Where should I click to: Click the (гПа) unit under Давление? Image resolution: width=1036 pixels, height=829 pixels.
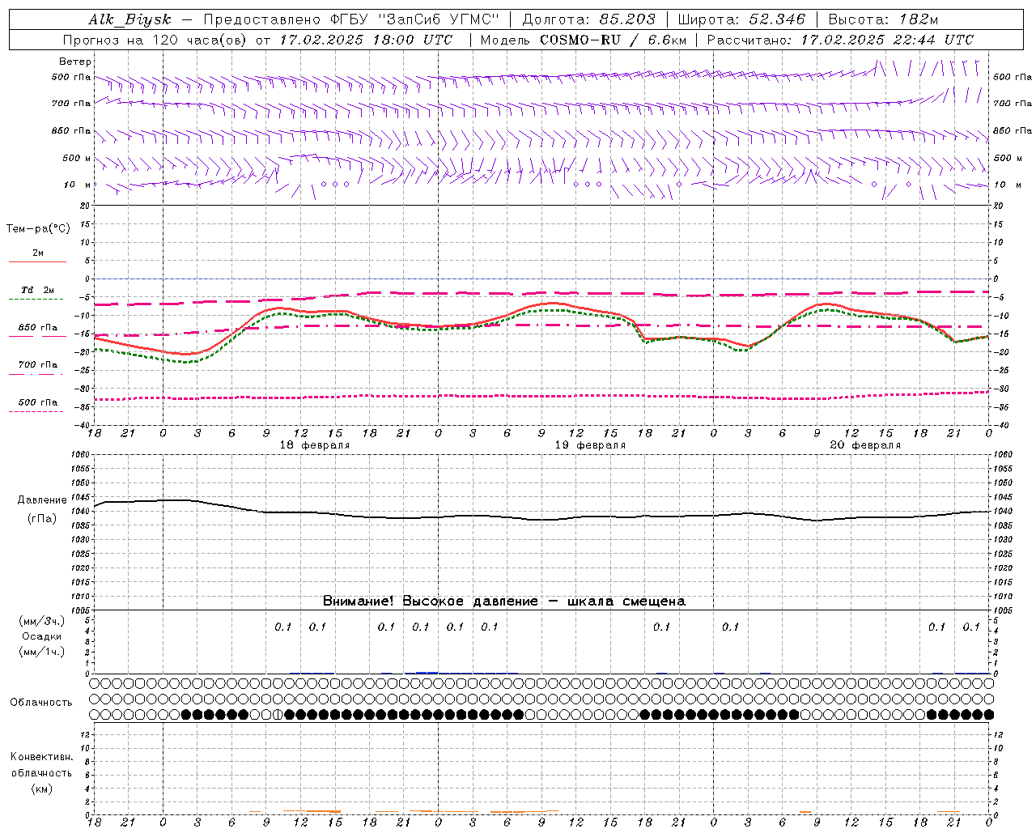[x=42, y=518]
